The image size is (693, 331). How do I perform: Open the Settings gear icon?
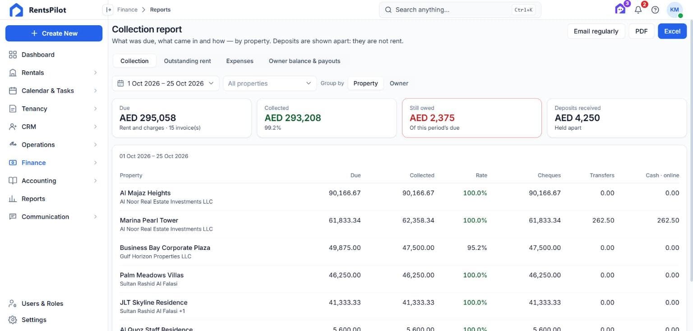coord(13,320)
